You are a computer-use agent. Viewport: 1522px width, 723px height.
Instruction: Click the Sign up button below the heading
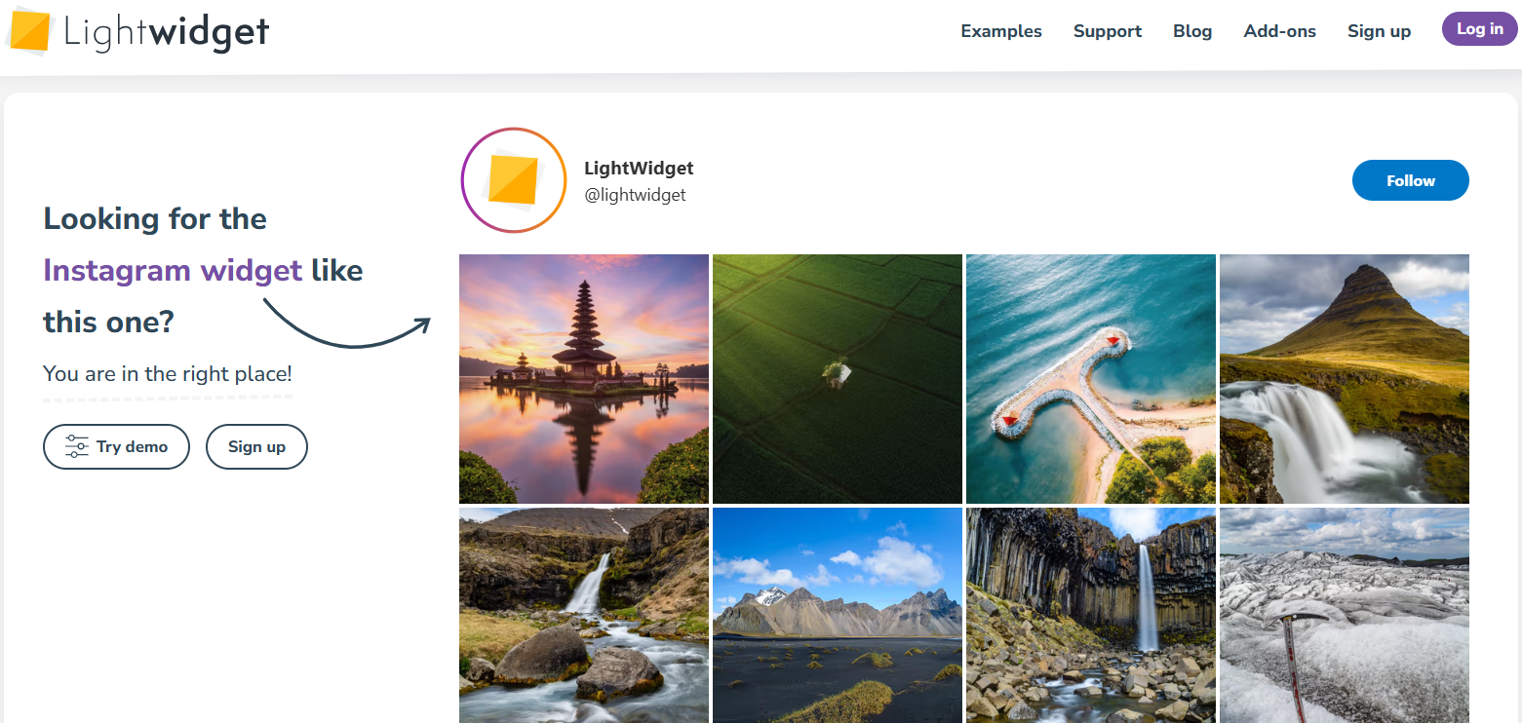pos(256,446)
